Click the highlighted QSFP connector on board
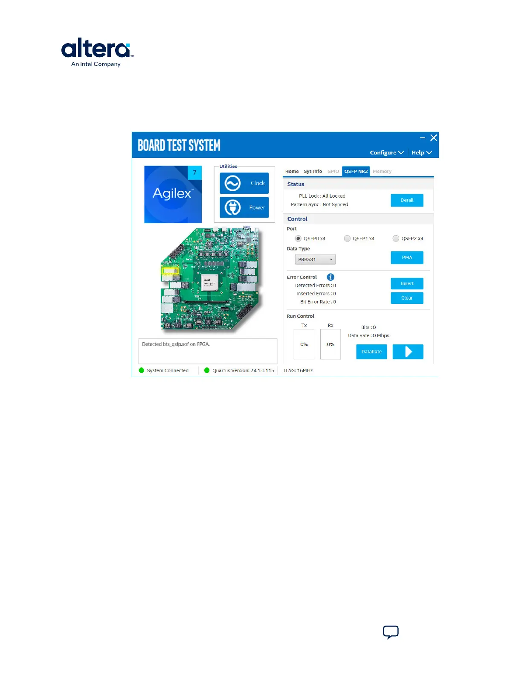This screenshot has width=522, height=676. pyautogui.click(x=170, y=271)
